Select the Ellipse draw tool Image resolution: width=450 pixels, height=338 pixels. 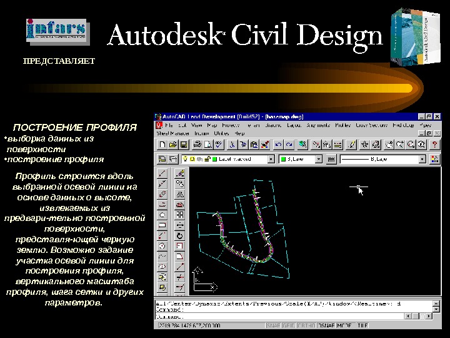coord(162,267)
